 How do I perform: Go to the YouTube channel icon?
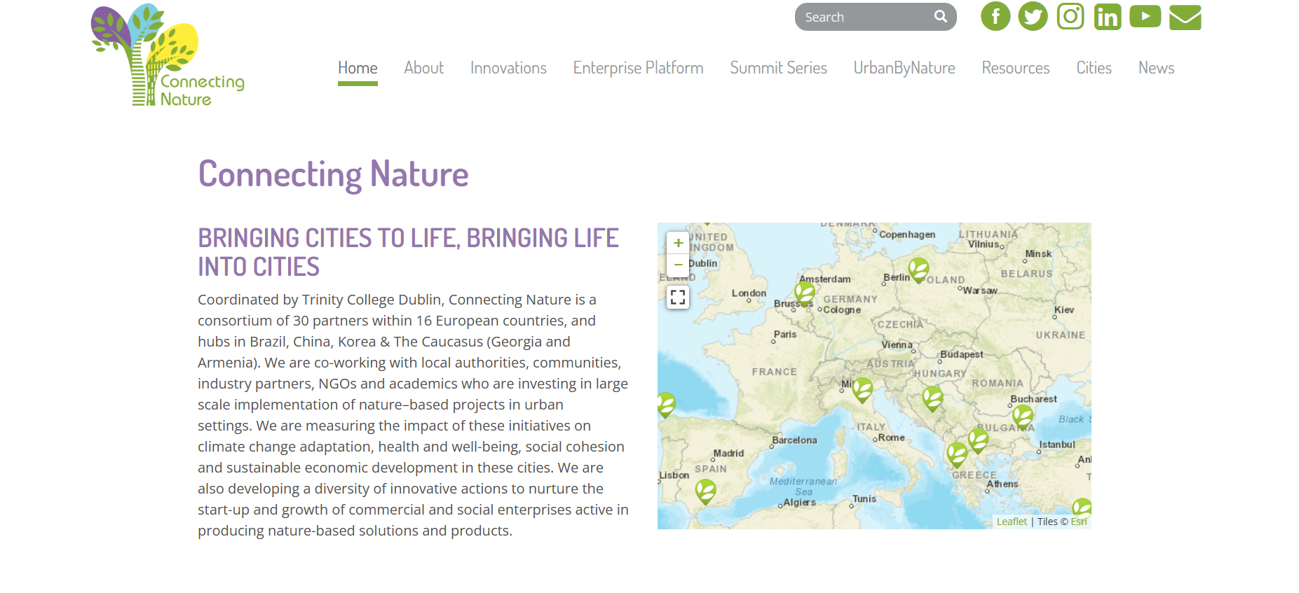(x=1145, y=17)
